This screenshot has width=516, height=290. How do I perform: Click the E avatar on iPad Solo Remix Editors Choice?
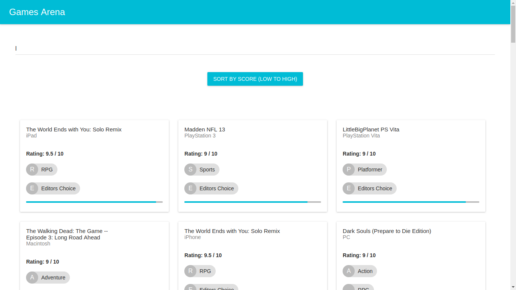[32, 188]
